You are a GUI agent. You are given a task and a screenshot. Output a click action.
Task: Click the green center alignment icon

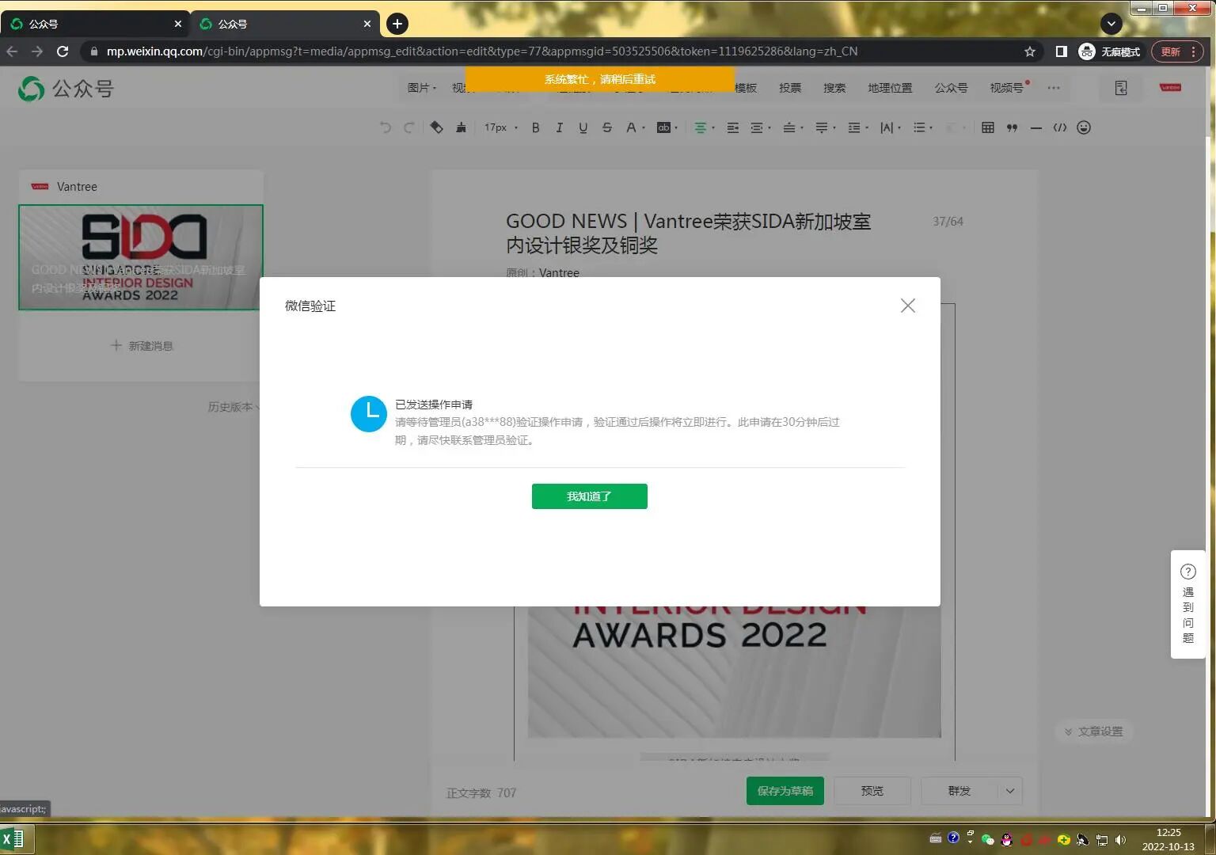click(x=700, y=127)
